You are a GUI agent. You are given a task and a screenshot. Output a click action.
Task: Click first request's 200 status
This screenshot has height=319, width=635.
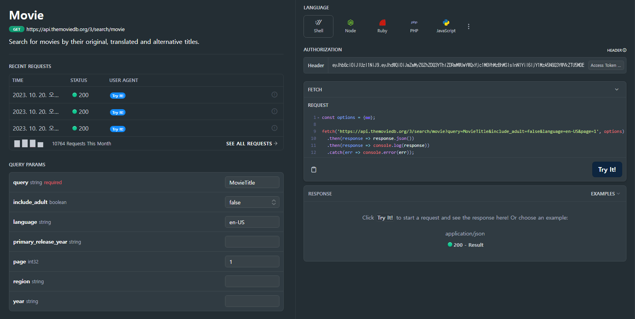coord(80,95)
